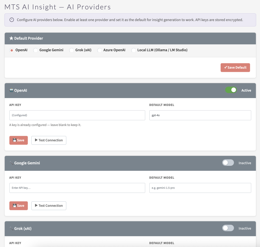
Task: Click the wrench icon beside Grok (xAI)
Action: click(11, 228)
